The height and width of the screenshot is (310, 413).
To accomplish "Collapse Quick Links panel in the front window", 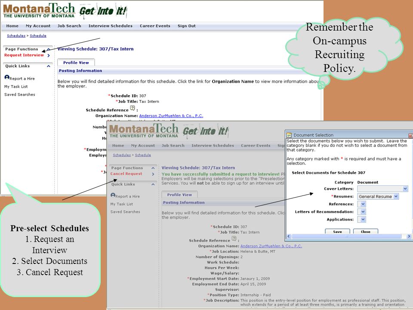I will [153, 184].
